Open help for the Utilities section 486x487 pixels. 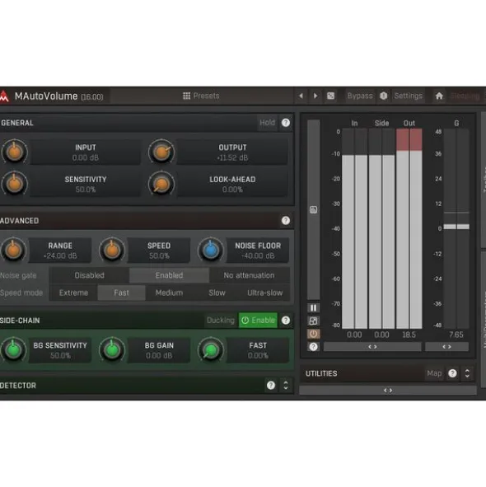(x=452, y=373)
